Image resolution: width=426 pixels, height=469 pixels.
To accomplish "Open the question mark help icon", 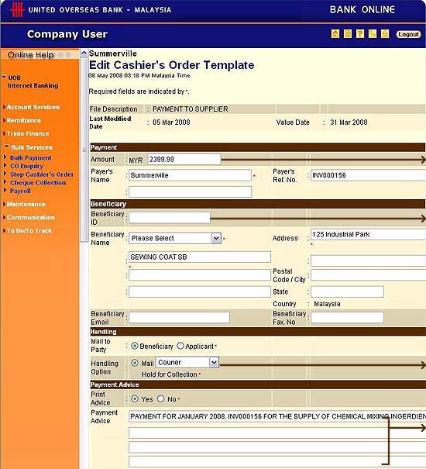I will (360, 34).
